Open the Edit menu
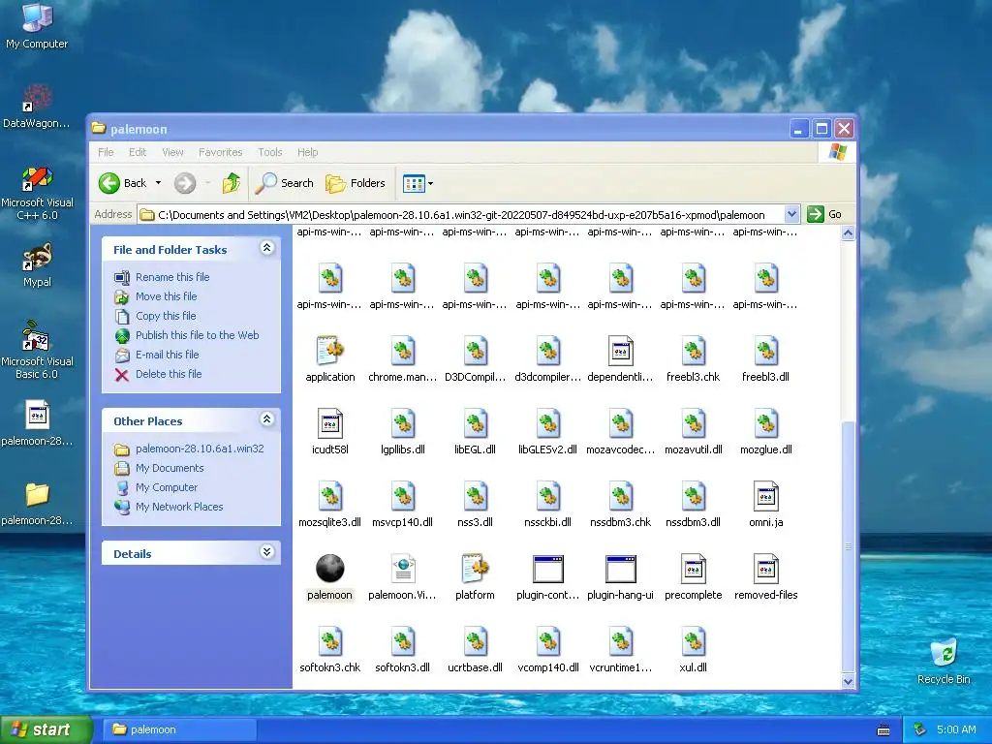The image size is (992, 744). [x=138, y=152]
